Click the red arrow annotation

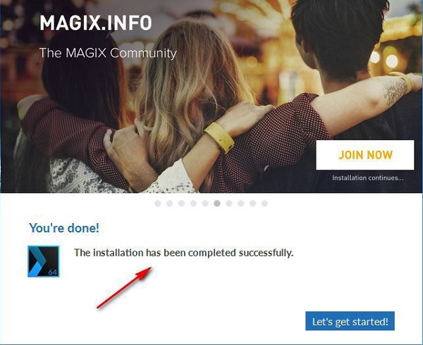click(124, 288)
